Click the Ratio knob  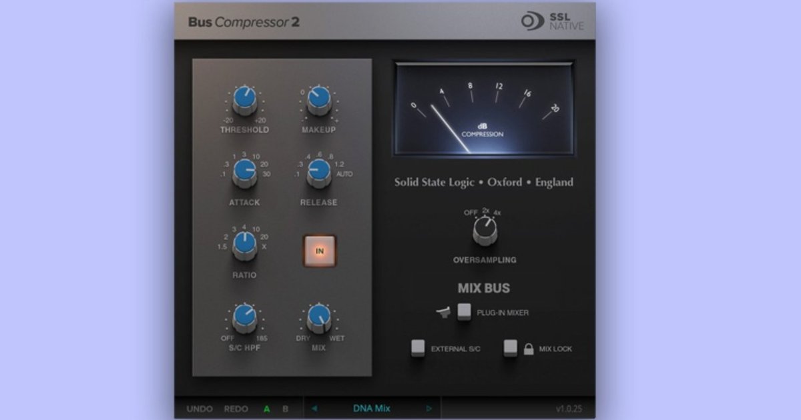point(245,247)
